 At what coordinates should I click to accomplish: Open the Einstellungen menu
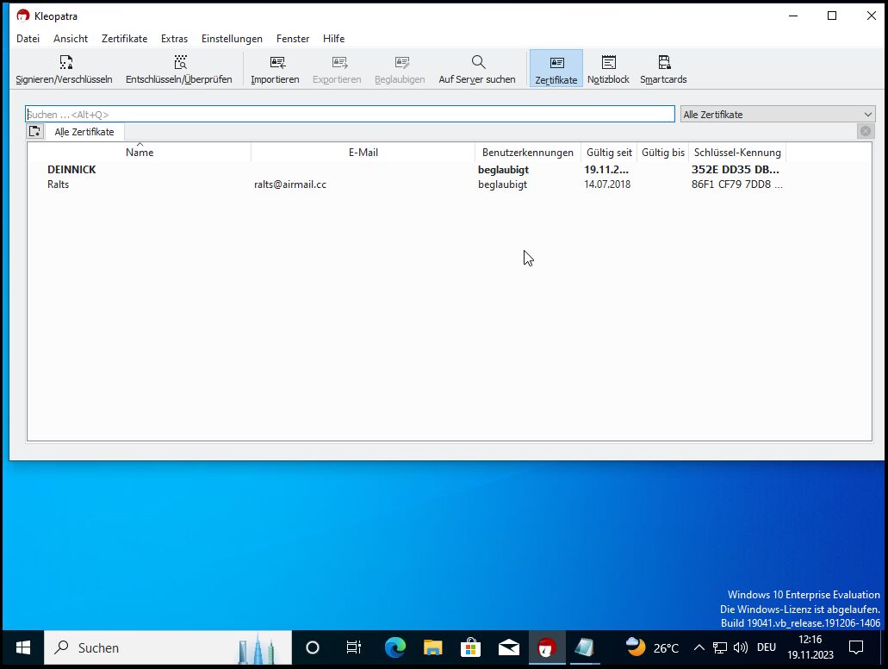click(232, 39)
